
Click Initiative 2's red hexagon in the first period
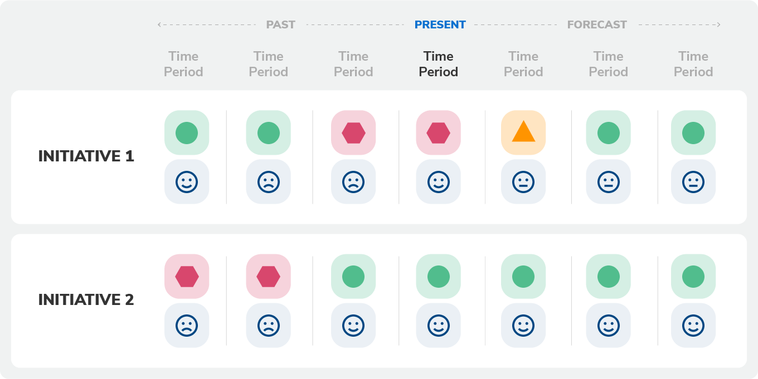tap(187, 277)
